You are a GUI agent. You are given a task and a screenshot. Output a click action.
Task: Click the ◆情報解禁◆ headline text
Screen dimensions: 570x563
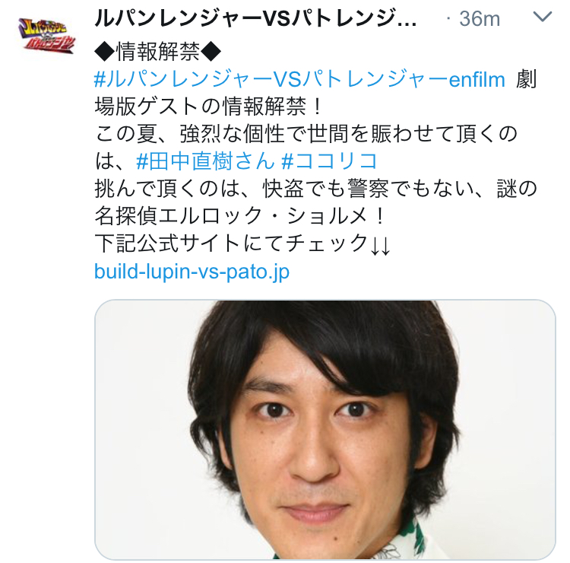(x=157, y=52)
